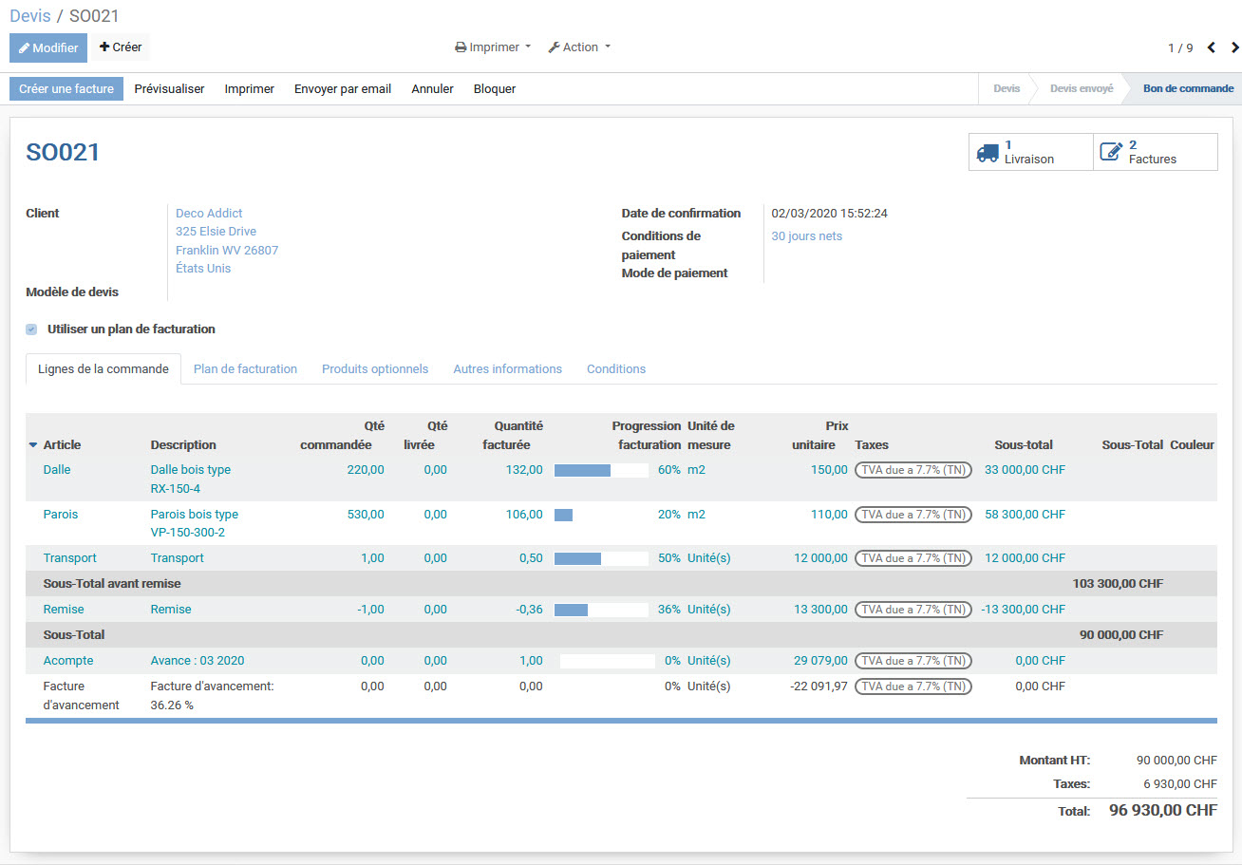Click the Devis breadcrumb link
The image size is (1242, 865).
pos(30,16)
